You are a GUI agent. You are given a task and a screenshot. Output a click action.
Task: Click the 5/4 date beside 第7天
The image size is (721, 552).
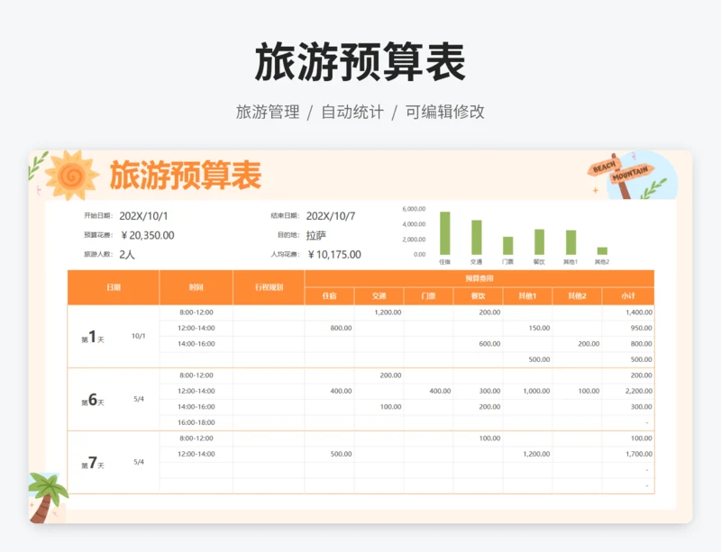[139, 462]
